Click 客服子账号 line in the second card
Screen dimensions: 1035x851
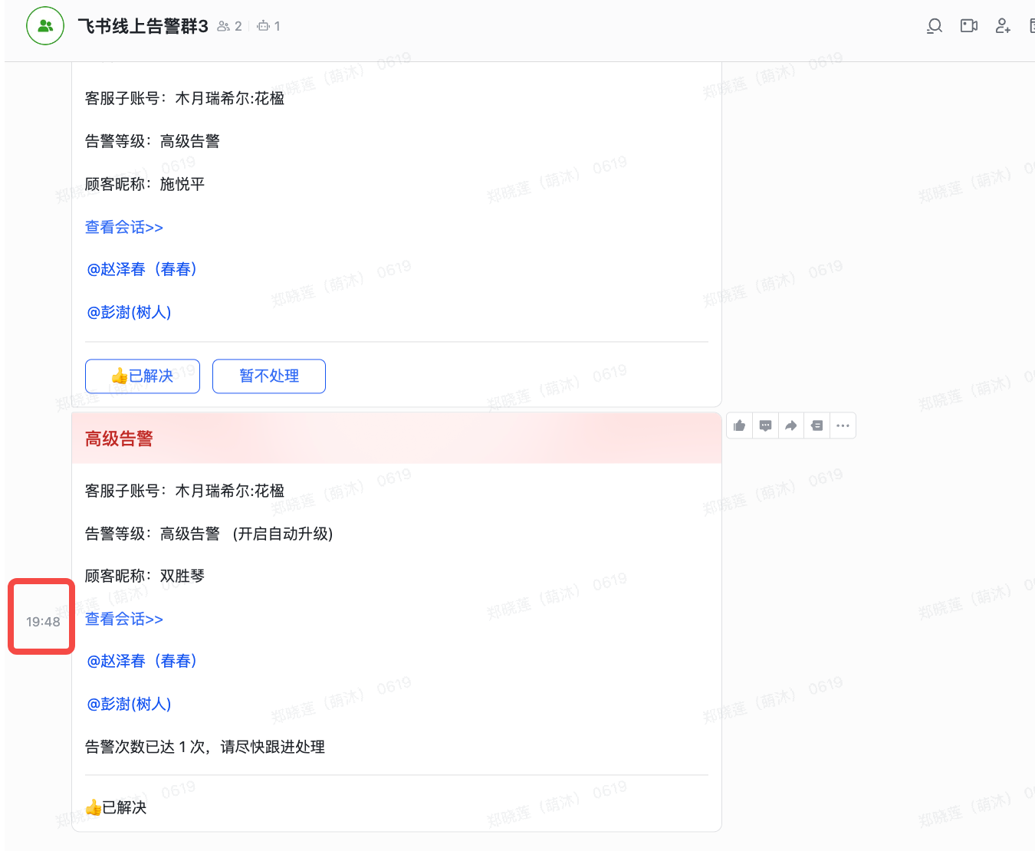click(185, 491)
